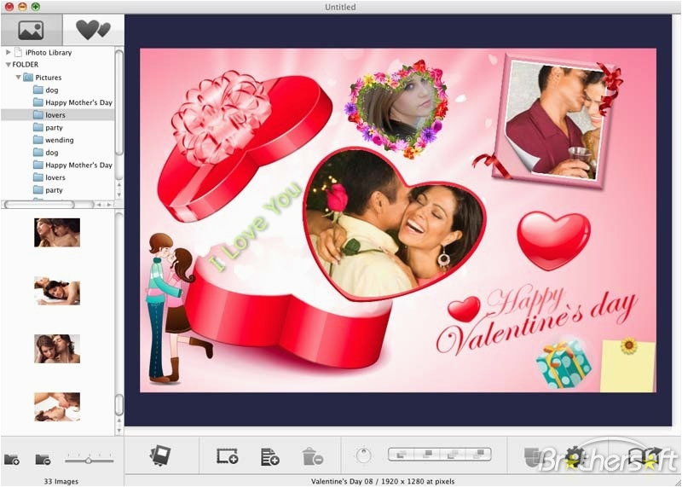Click the add photo frame icon
Screen dimensions: 682x487
227,457
